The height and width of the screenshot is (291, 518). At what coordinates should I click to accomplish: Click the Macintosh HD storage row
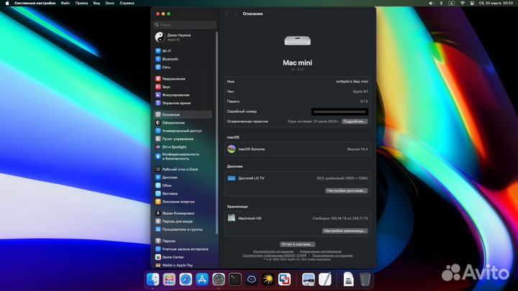click(297, 218)
